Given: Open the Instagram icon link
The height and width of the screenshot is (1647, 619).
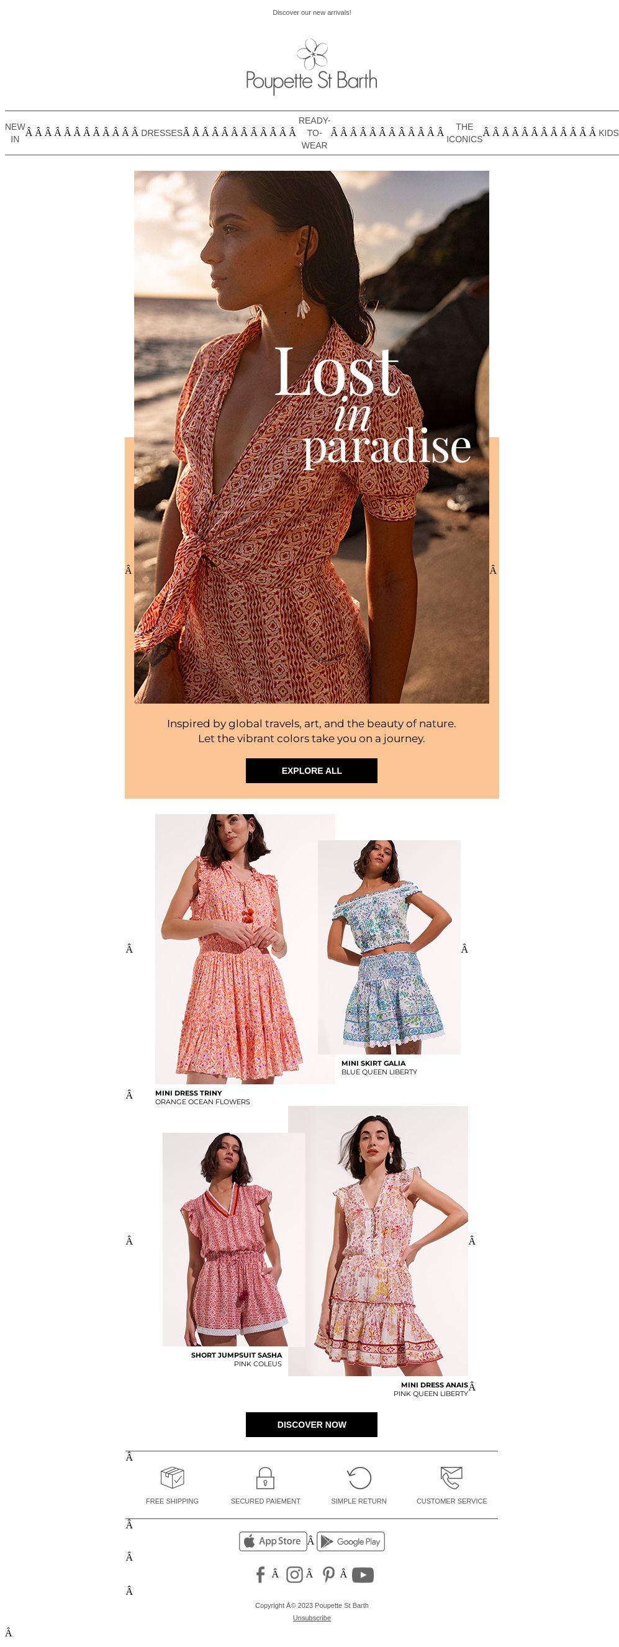Looking at the screenshot, I should (294, 1574).
